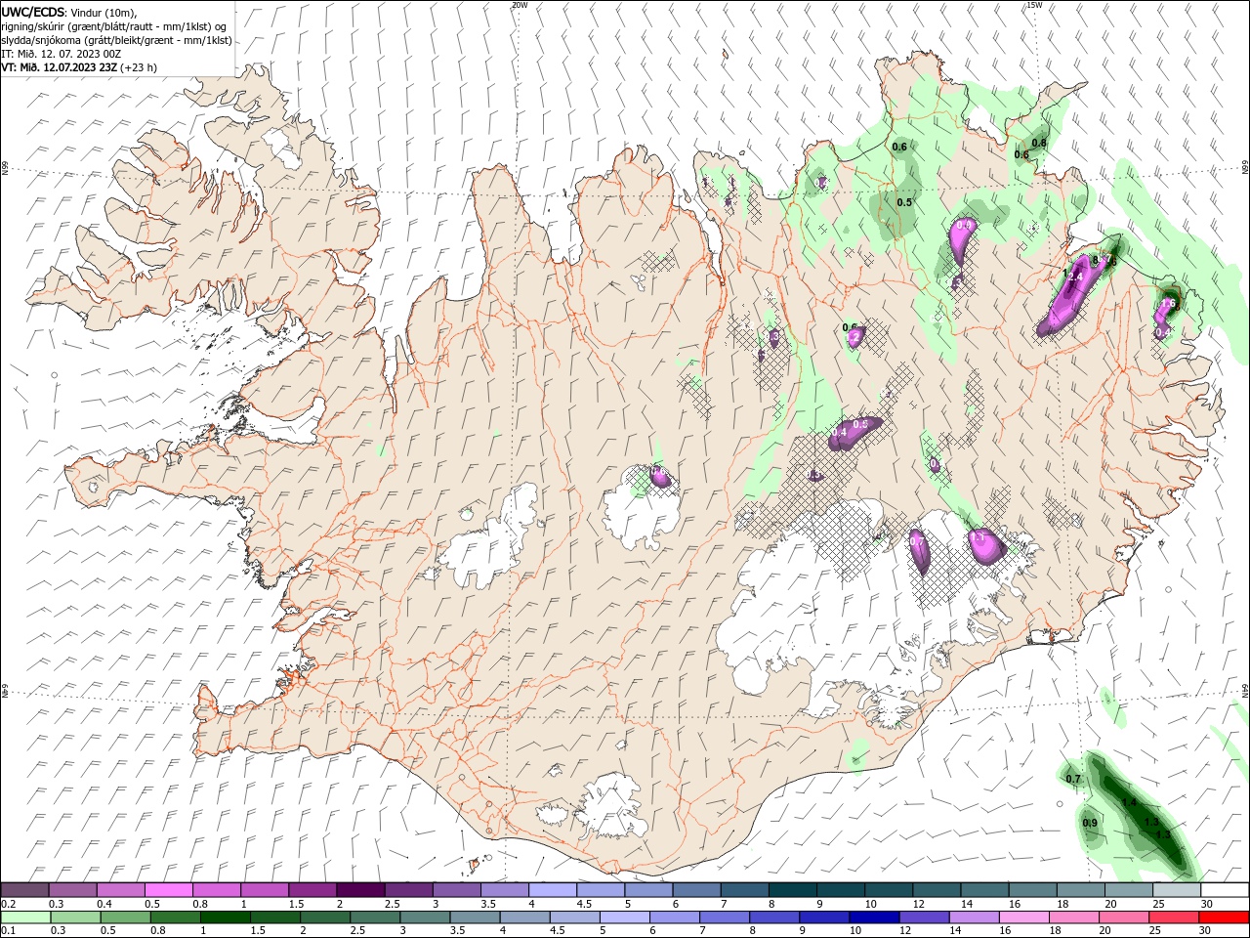Viewport: 1250px width, 938px height.
Task: Click lower legend violet swatch between 14 and 16
Action: [974, 917]
